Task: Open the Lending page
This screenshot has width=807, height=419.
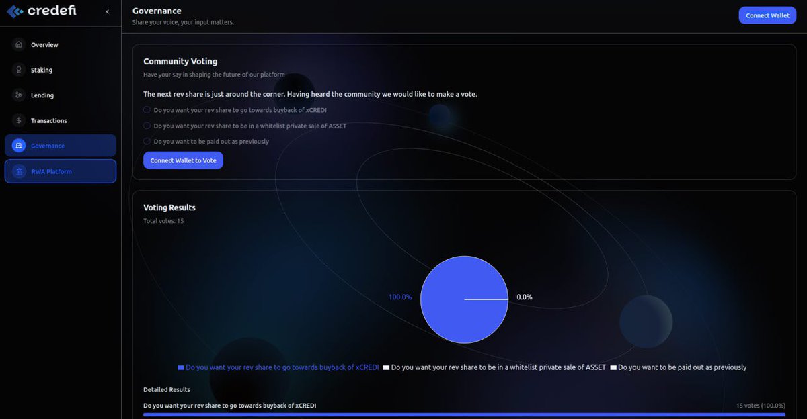Action: pyautogui.click(x=61, y=95)
